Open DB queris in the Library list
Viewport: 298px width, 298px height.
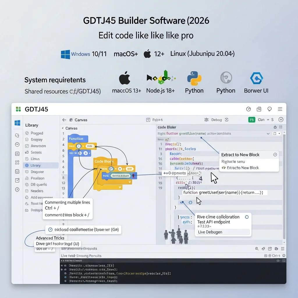pyautogui.click(x=39, y=185)
